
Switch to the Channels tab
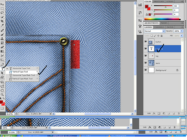(159, 27)
